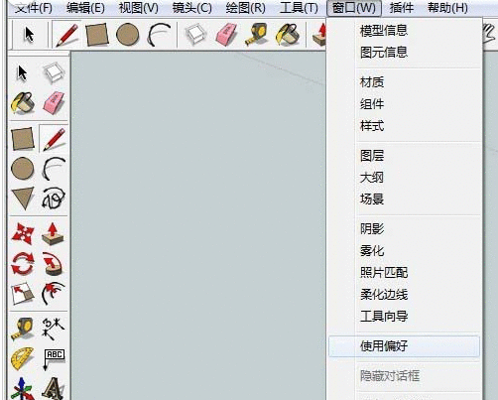Select the 3D Text tool
Image resolution: width=498 pixels, height=400 pixels.
pyautogui.click(x=53, y=389)
